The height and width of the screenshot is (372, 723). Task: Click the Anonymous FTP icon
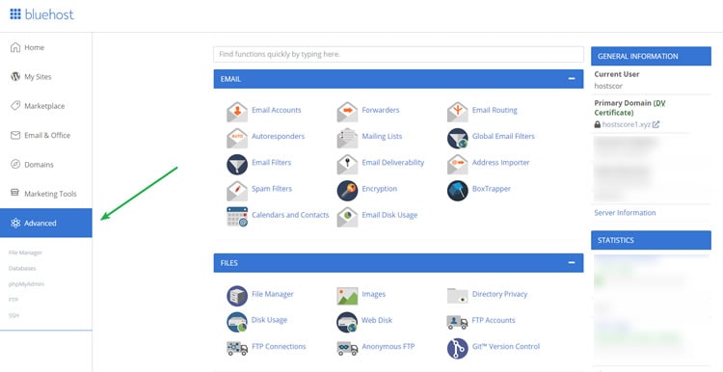tap(347, 348)
